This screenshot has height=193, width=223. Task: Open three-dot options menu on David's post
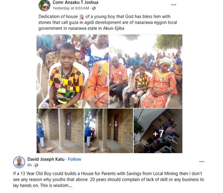(x=202, y=162)
